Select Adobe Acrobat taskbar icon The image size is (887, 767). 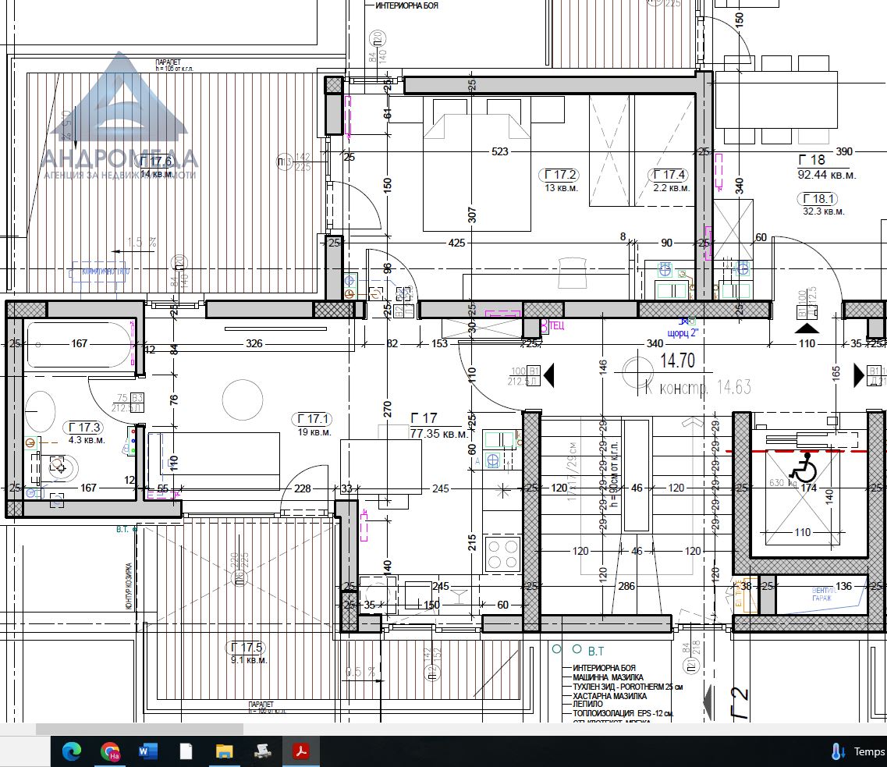click(x=301, y=751)
